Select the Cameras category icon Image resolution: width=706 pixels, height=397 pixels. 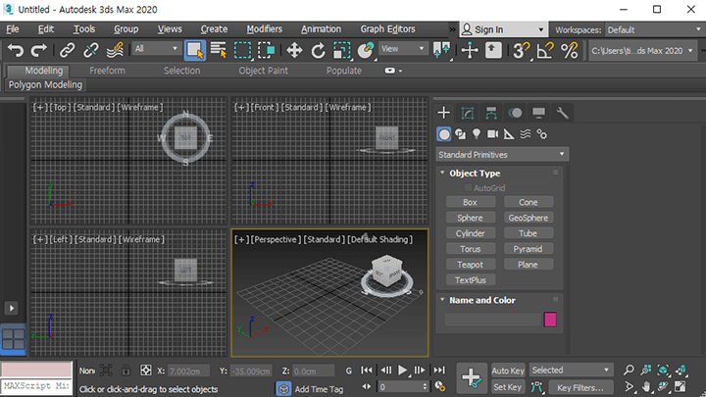click(492, 134)
